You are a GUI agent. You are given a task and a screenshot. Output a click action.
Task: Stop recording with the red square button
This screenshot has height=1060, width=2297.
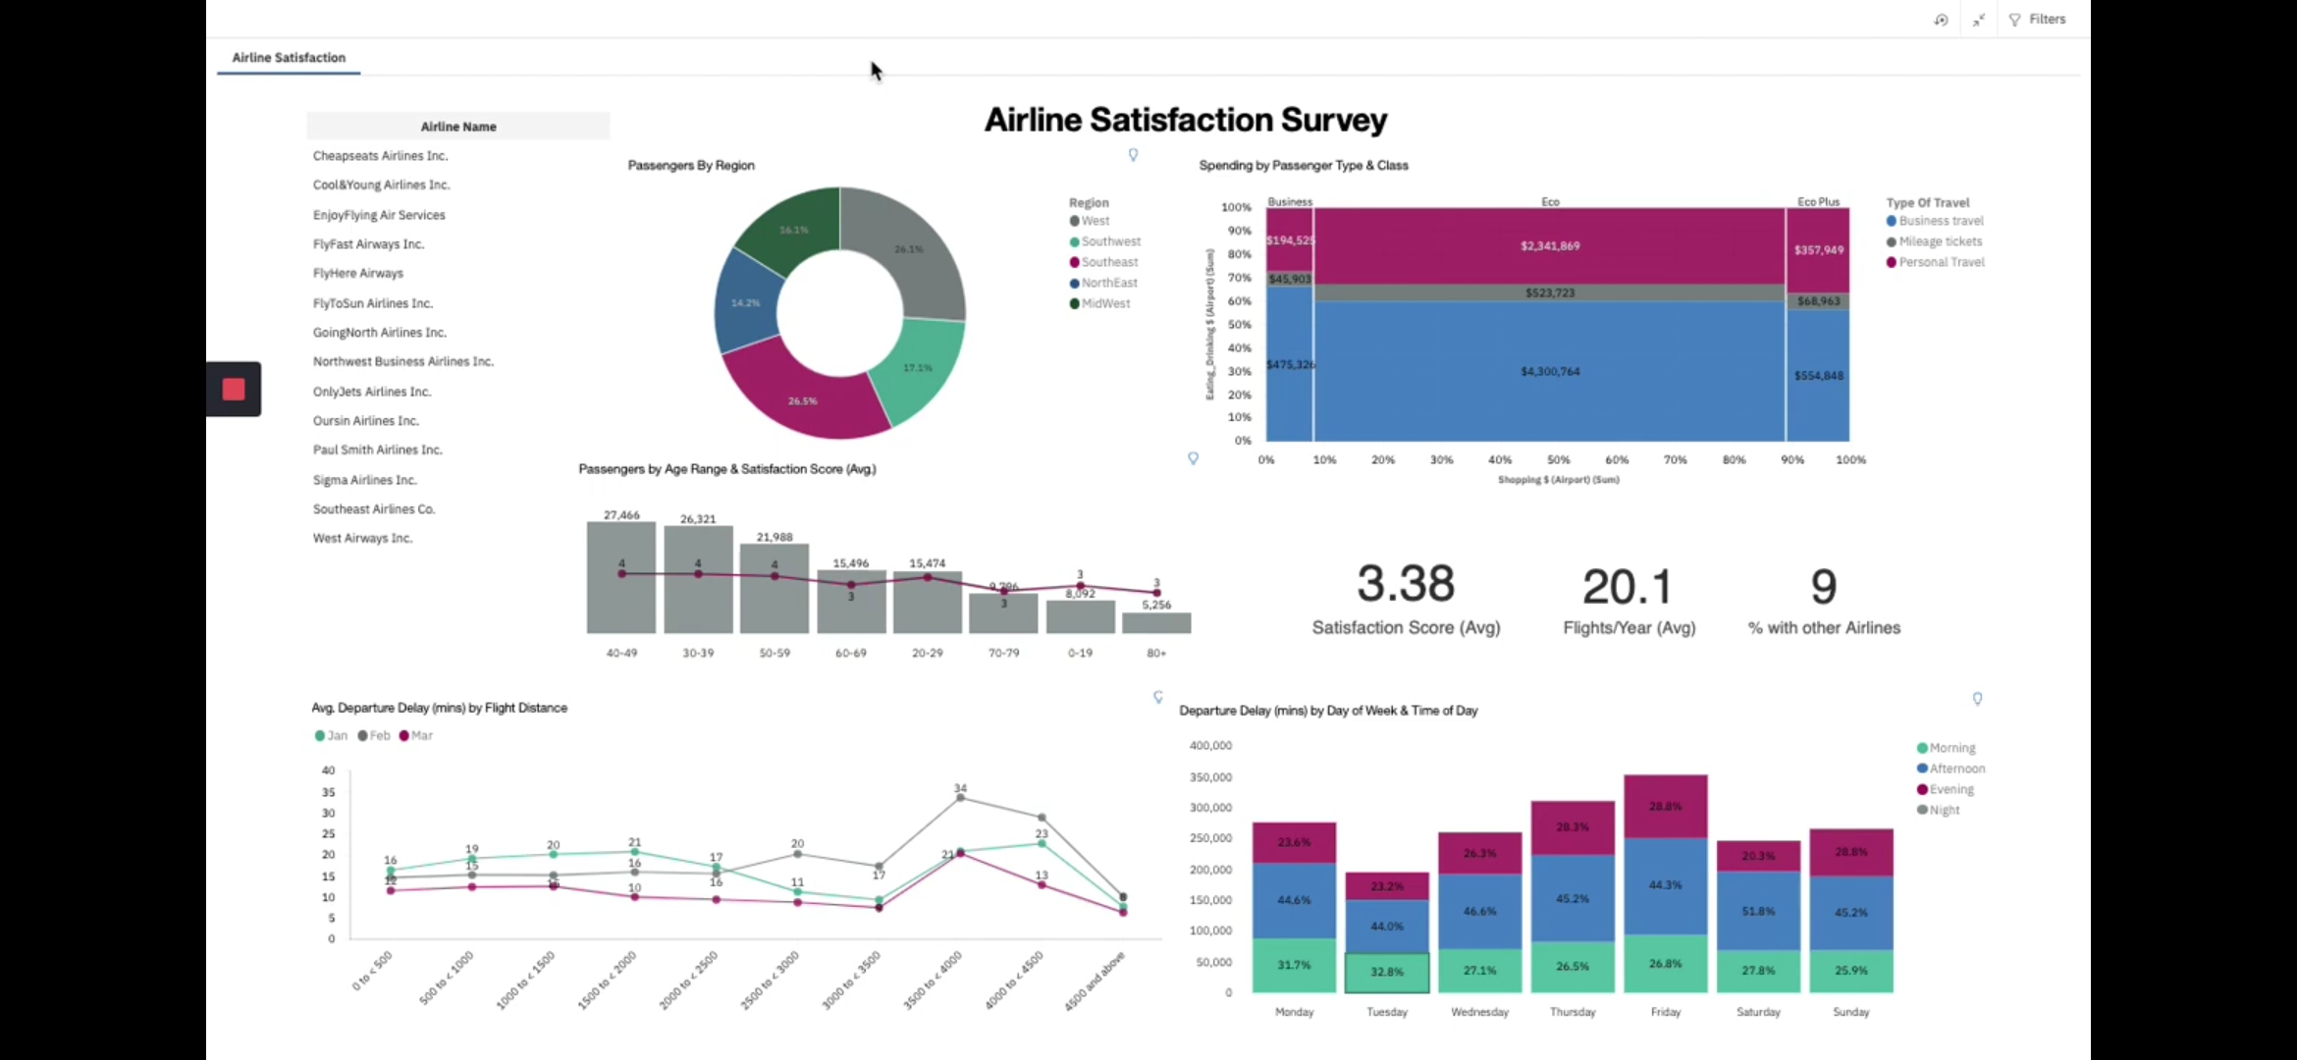234,390
